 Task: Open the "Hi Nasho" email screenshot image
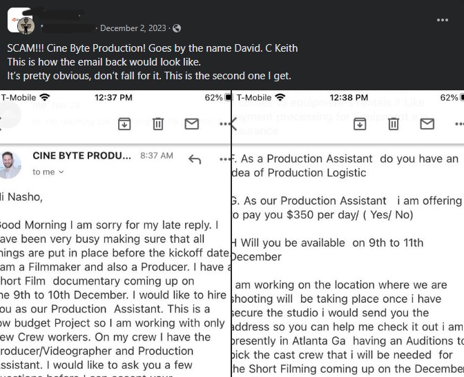(x=115, y=276)
